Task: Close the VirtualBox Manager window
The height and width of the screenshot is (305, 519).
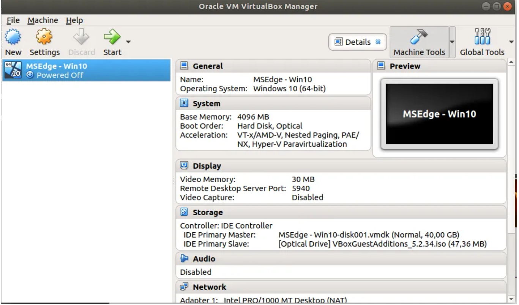Action: coord(507,6)
